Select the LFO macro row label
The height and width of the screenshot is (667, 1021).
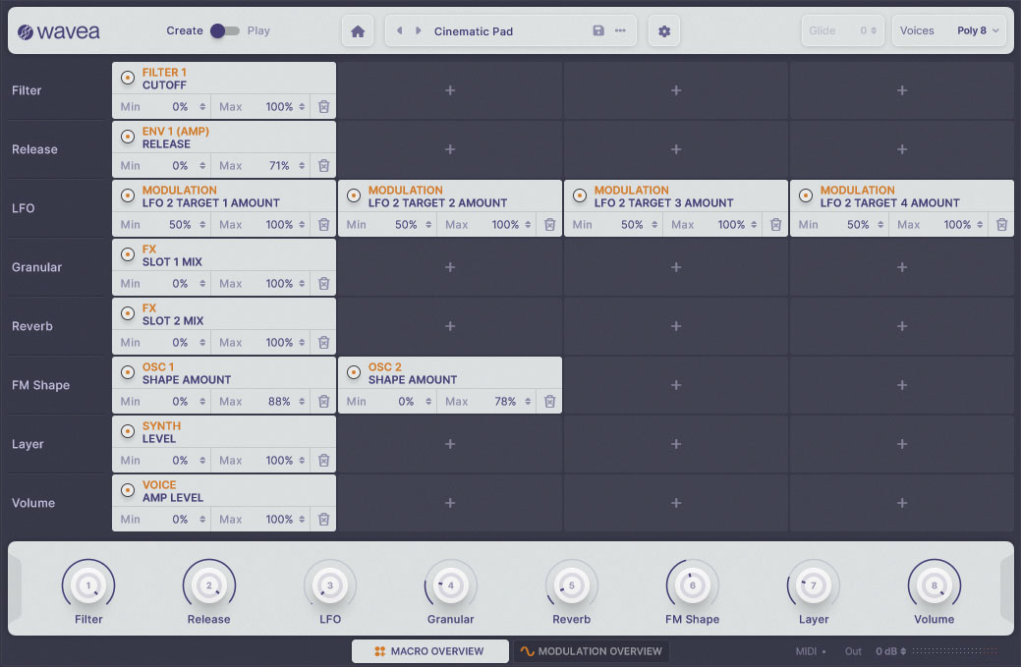pos(24,208)
